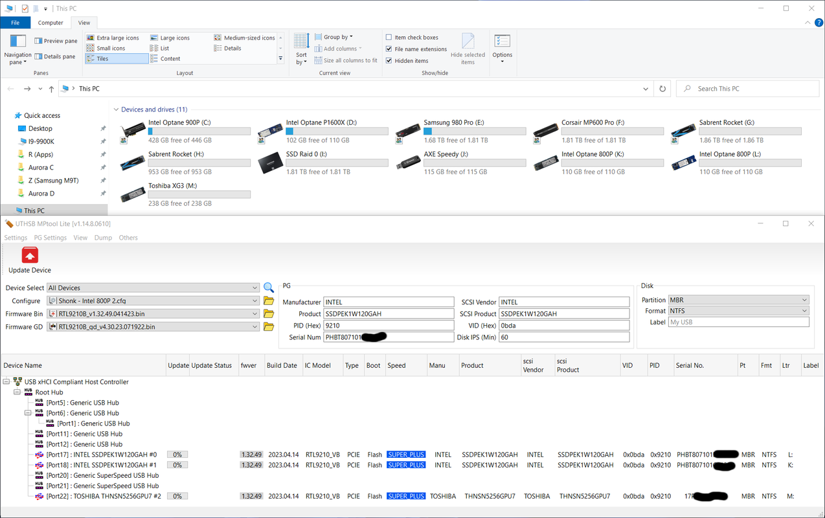Open the File ribbon tab
825x518 pixels.
[x=15, y=23]
